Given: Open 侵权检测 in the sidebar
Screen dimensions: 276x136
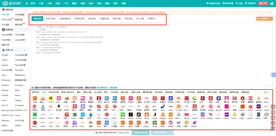Looking at the screenshot, I should click(19, 24).
